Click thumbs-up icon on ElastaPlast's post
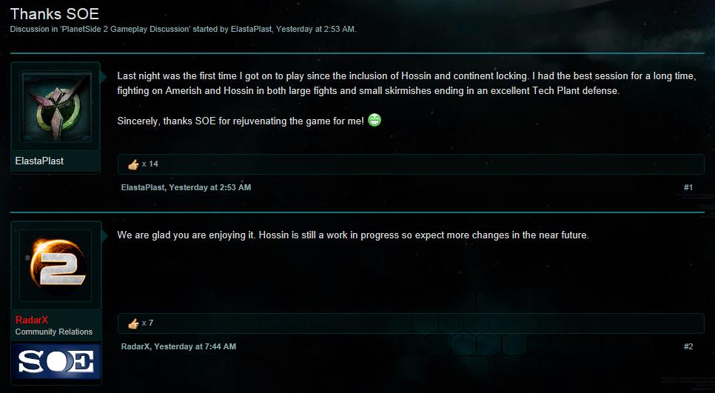This screenshot has width=715, height=393. pos(133,164)
